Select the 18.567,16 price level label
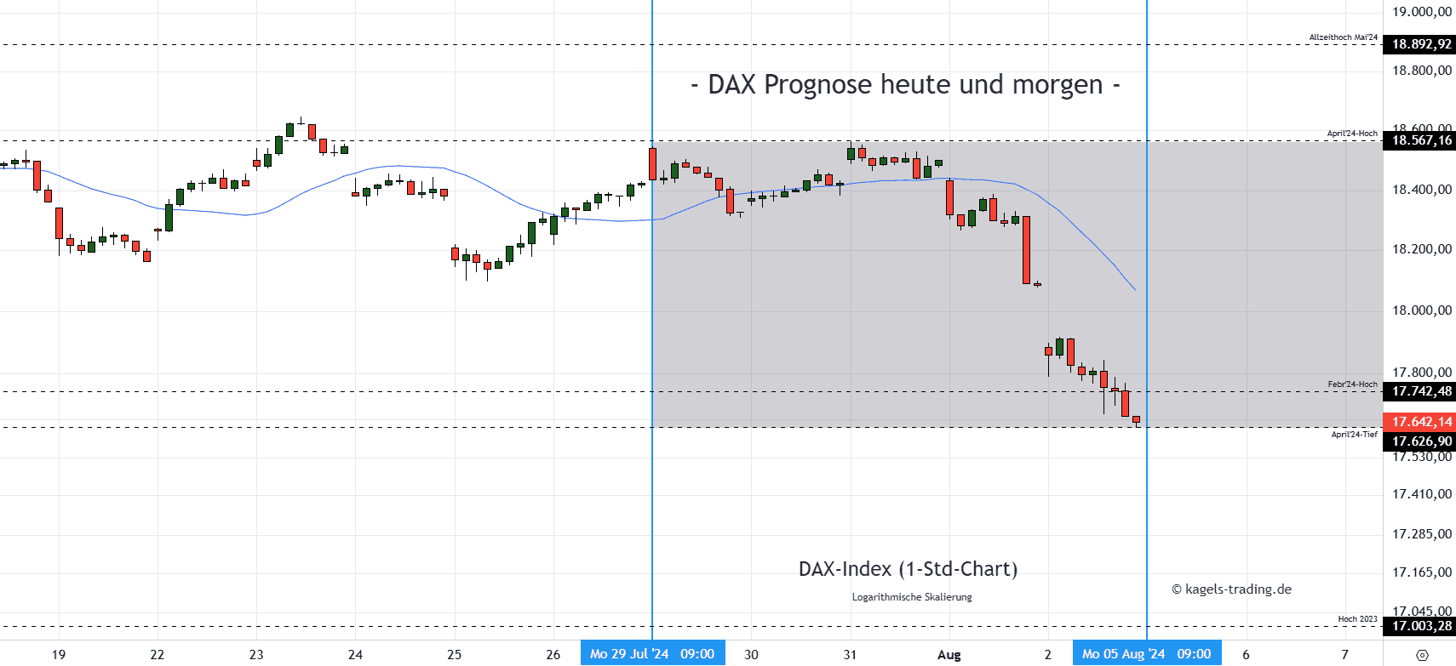Screen dimensions: 1456x666 1419,140
